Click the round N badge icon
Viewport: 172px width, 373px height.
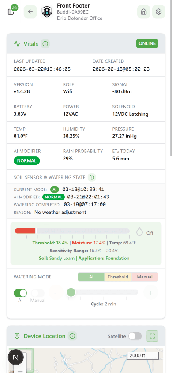[16, 357]
